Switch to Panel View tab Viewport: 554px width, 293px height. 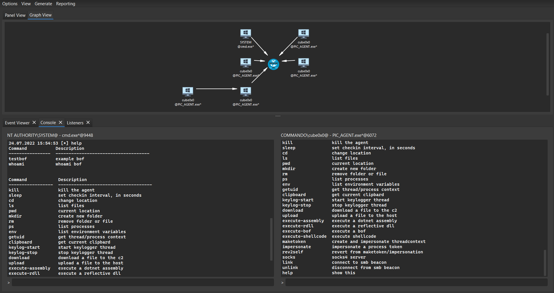(15, 15)
